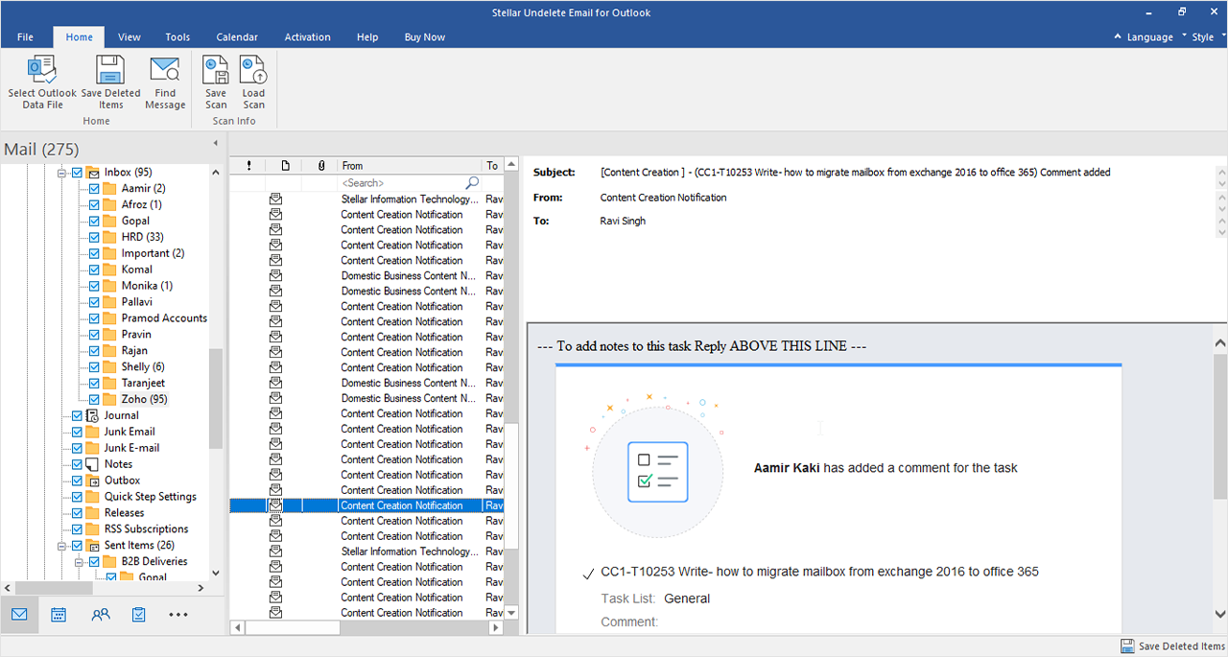Toggle the Shelly (6) checkbox
The height and width of the screenshot is (657, 1228).
pos(94,366)
